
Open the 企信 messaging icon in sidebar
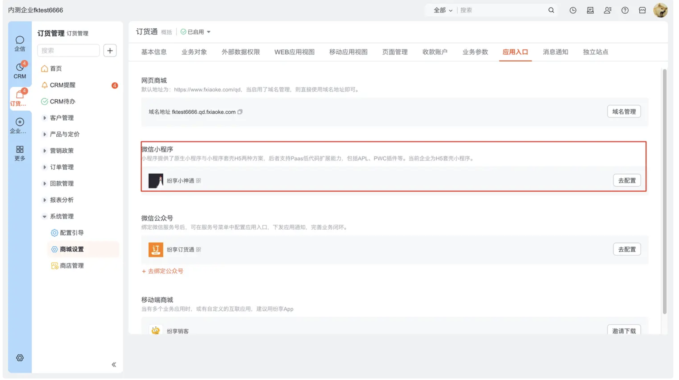(x=20, y=43)
